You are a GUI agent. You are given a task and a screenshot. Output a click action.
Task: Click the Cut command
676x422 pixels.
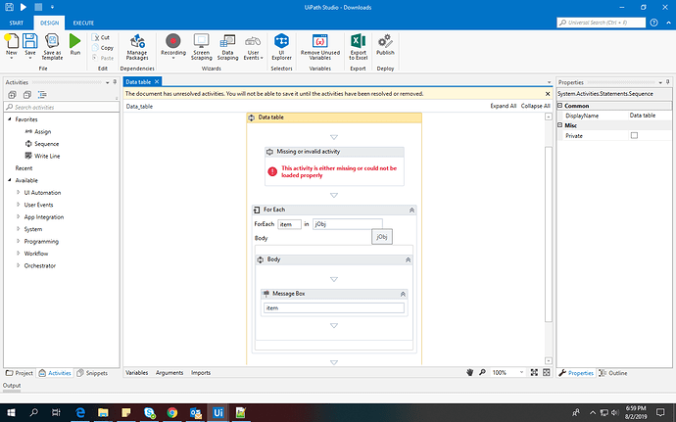tap(101, 37)
